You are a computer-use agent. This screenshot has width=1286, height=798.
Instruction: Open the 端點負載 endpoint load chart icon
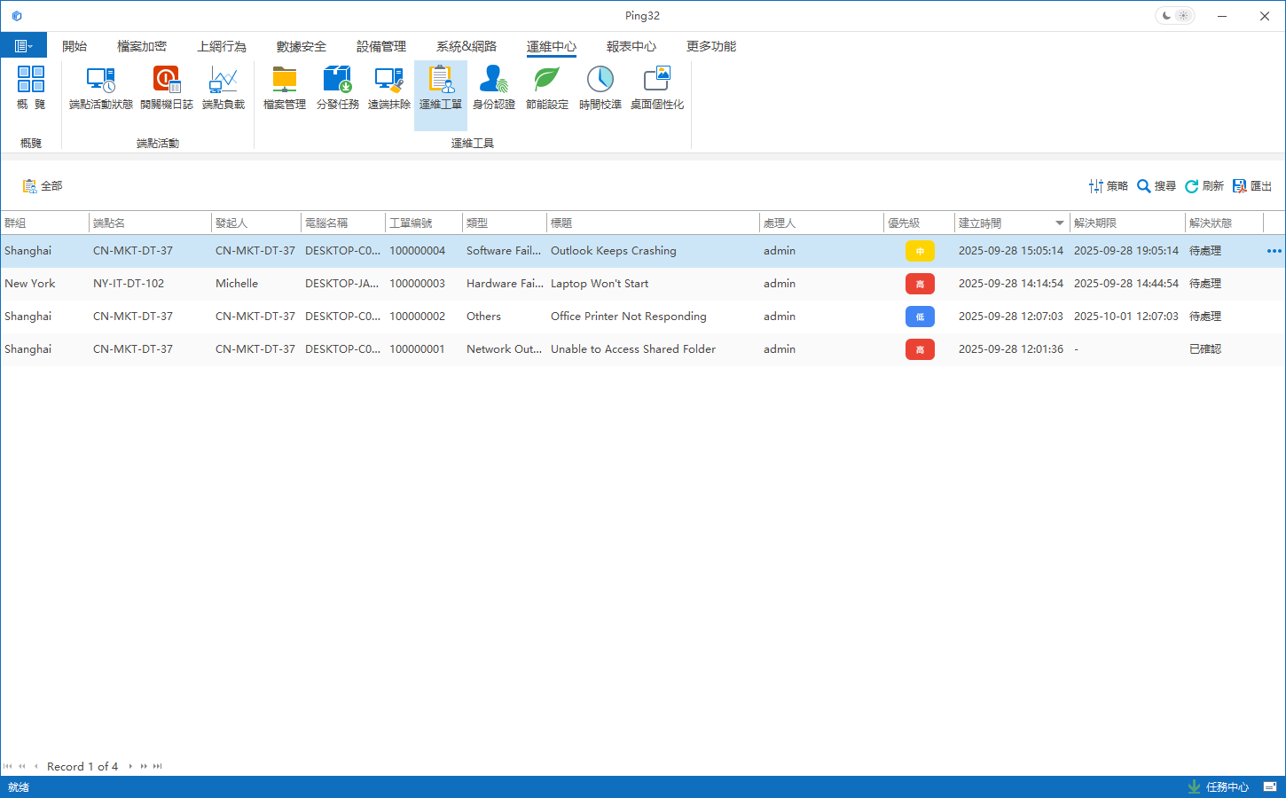[223, 88]
